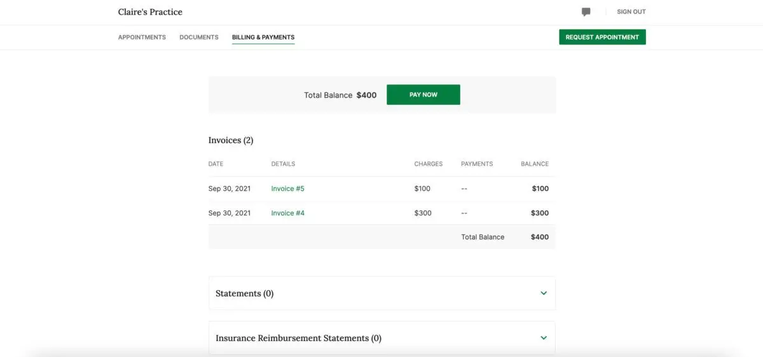Click the Balance column header

535,164
